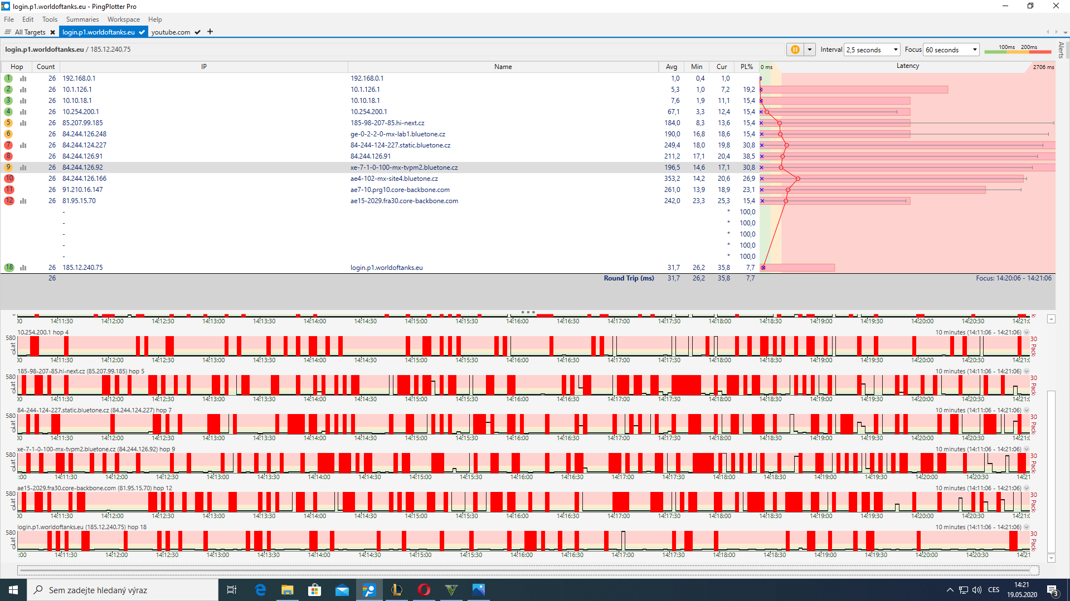
Task: Open Microsoft Store from the taskbar
Action: 314,590
